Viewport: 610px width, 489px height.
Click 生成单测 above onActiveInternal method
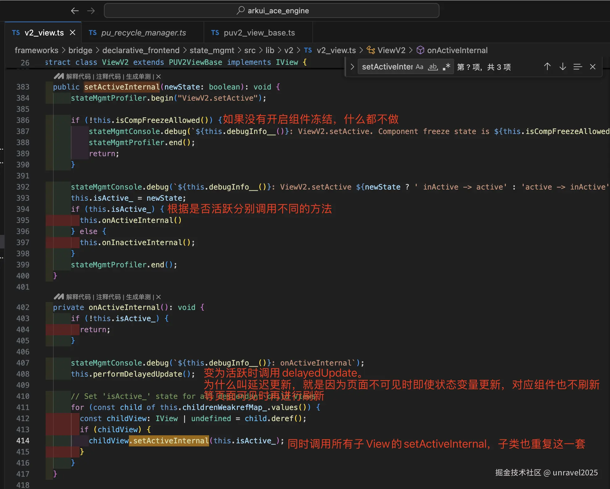point(138,297)
